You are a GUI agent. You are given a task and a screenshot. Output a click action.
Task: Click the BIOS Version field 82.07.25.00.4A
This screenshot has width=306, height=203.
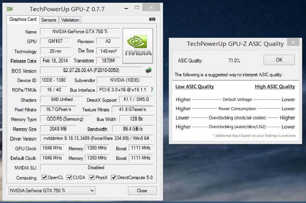click(x=91, y=70)
